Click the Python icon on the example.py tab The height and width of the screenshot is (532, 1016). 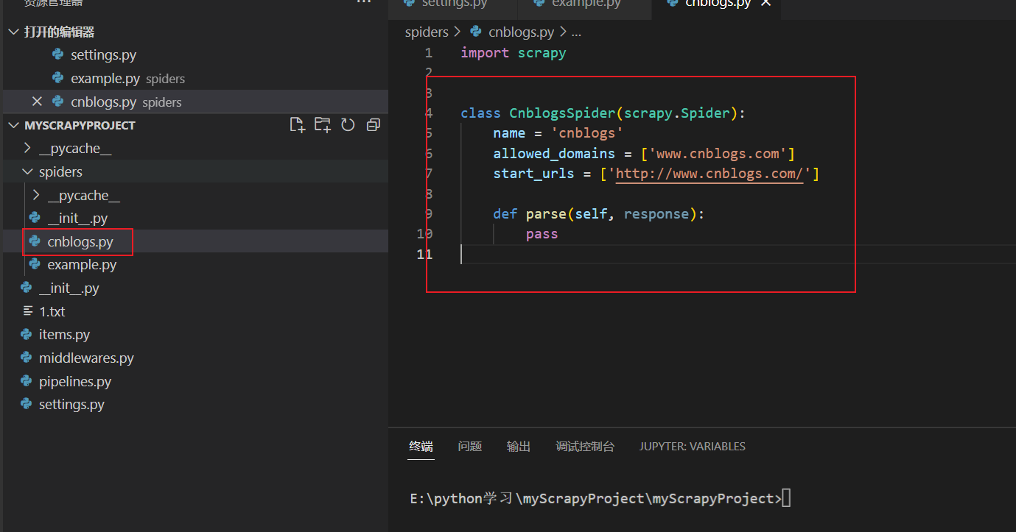point(540,4)
